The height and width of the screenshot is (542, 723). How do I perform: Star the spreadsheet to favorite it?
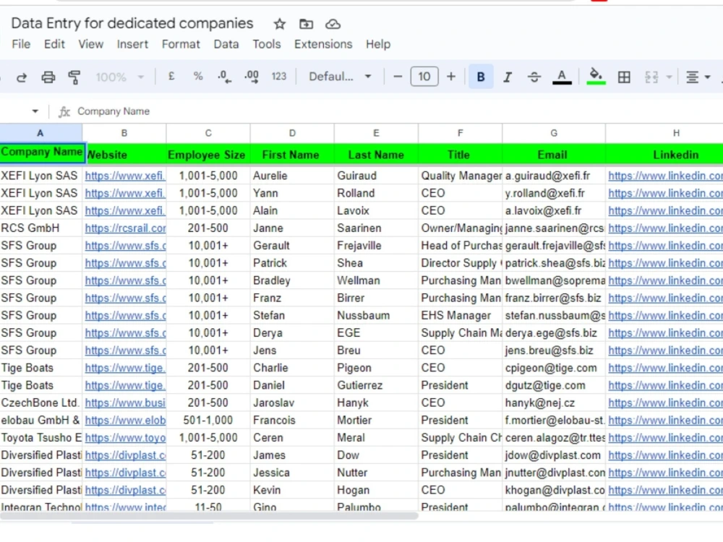(278, 23)
